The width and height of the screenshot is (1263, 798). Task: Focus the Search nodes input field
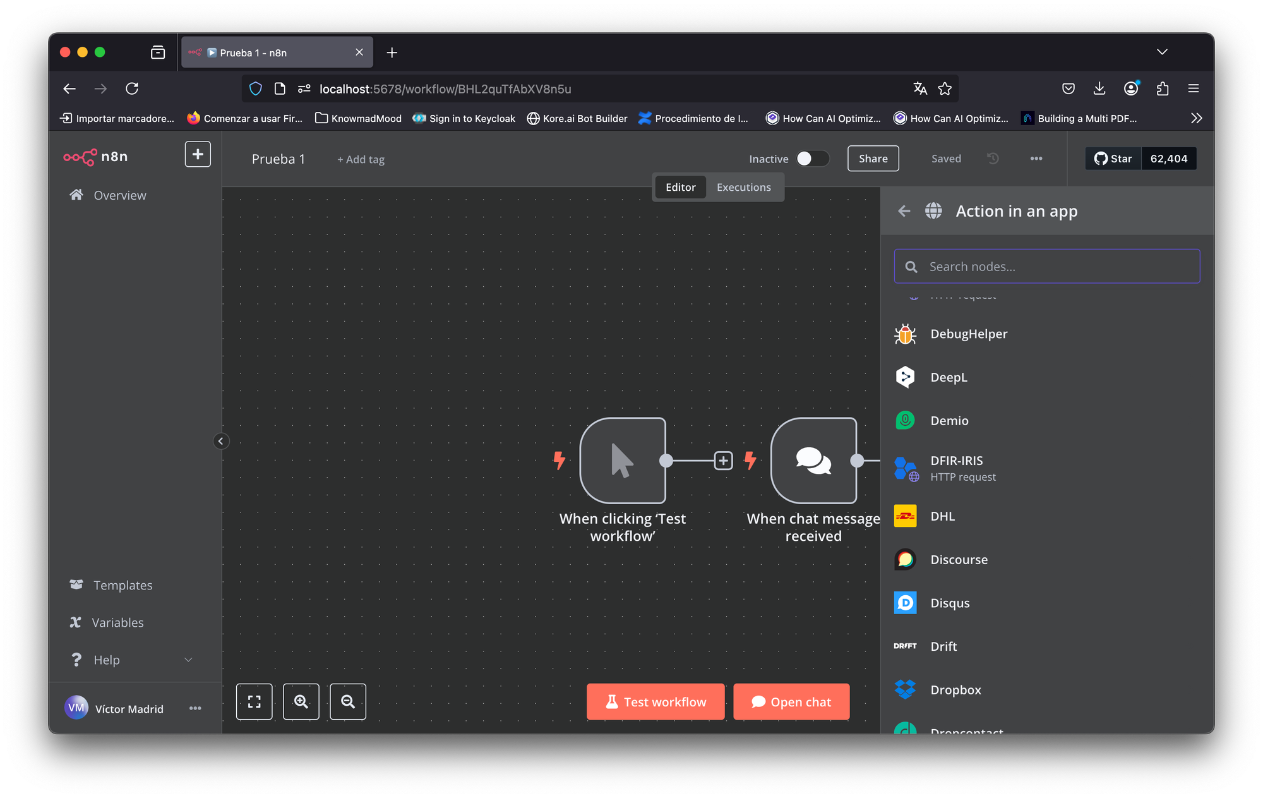tap(1055, 267)
